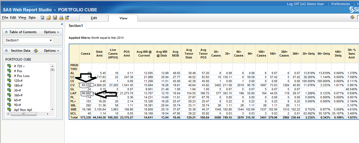Collapse the left side panel with double chevron
The height and width of the screenshot is (143, 359).
point(62,24)
